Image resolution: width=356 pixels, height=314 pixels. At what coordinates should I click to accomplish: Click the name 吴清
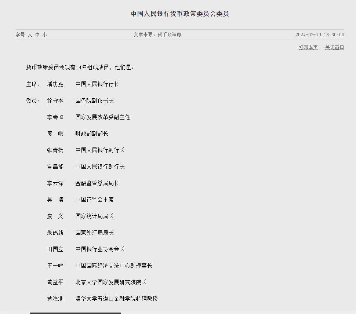click(55, 200)
